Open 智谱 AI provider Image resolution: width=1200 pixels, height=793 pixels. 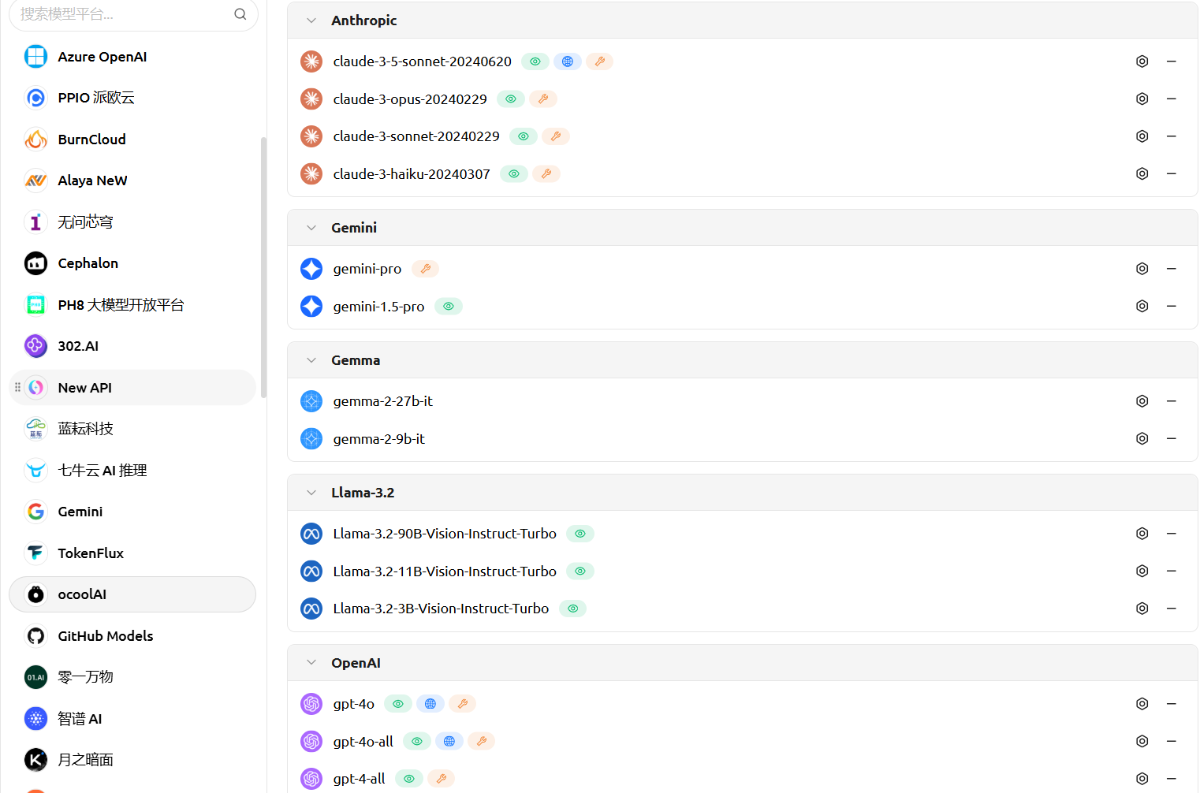[132, 719]
